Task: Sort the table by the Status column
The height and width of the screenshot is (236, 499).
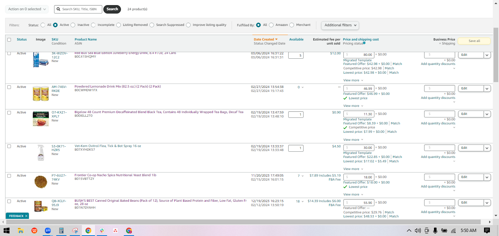Action: 22,39
